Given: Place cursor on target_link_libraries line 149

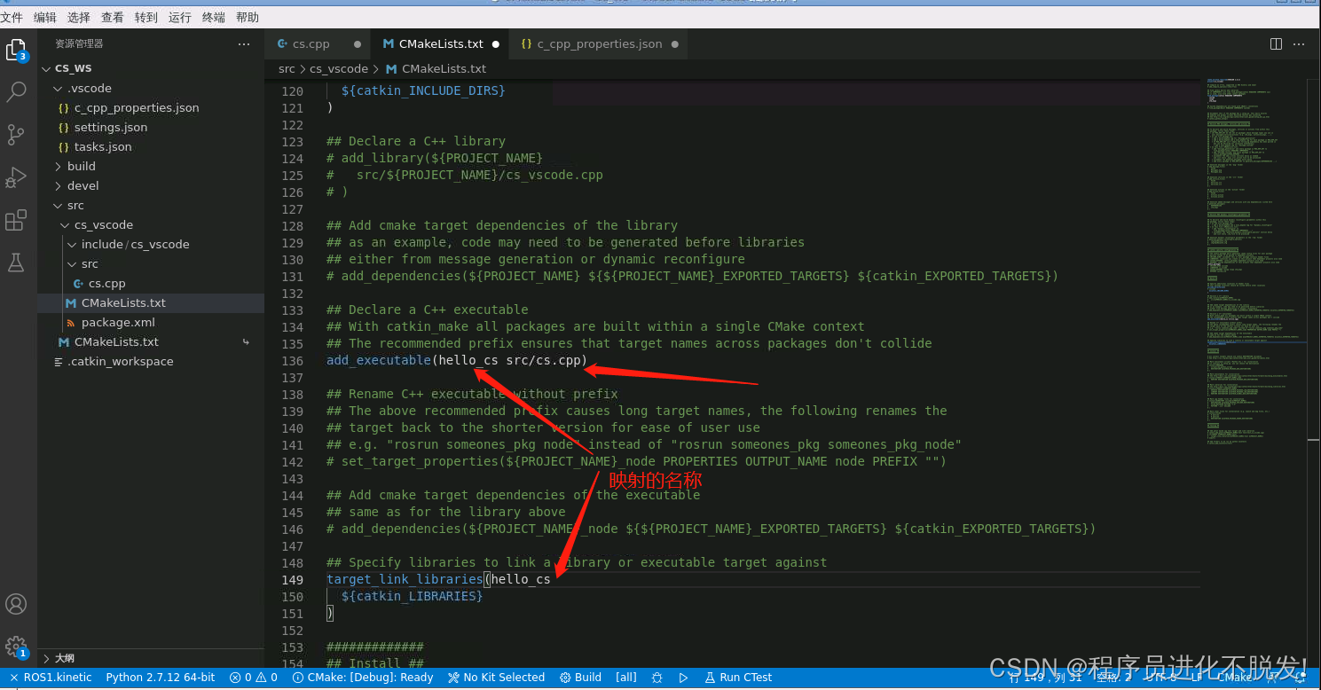Looking at the screenshot, I should click(438, 579).
